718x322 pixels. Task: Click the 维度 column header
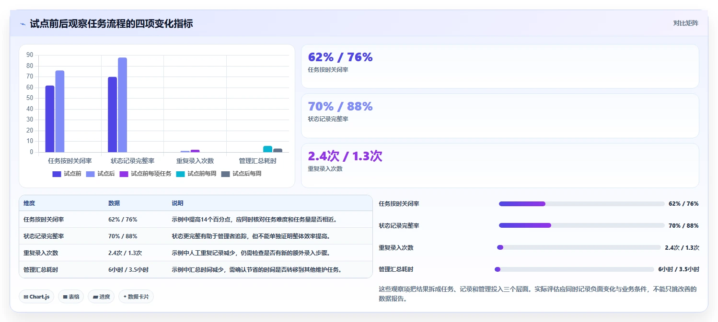[29, 203]
